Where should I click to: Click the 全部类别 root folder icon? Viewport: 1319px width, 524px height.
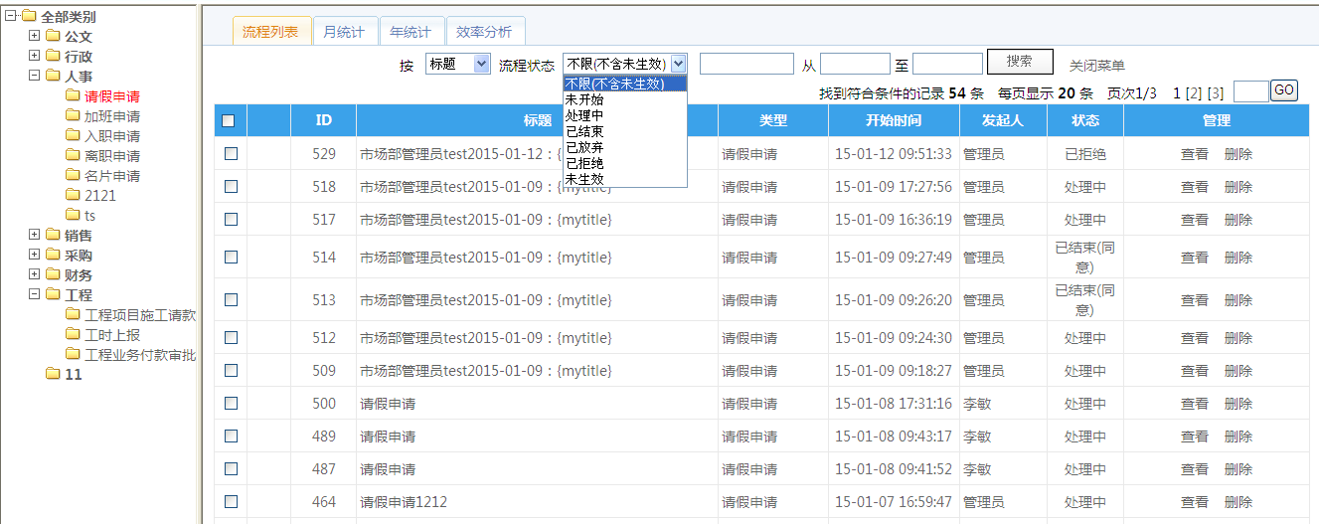coord(29,17)
